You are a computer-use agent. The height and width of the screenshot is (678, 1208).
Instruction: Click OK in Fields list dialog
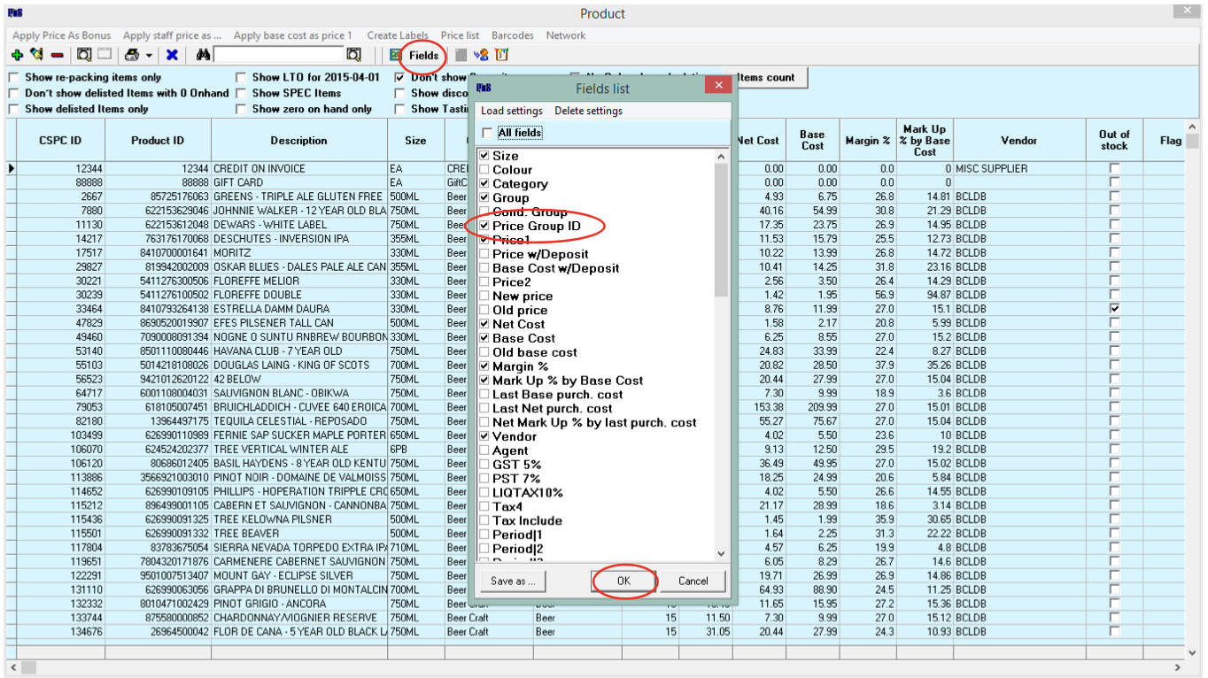(x=624, y=582)
